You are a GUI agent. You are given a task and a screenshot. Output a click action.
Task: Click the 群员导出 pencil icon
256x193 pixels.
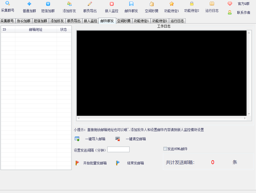pyautogui.click(x=90, y=4)
